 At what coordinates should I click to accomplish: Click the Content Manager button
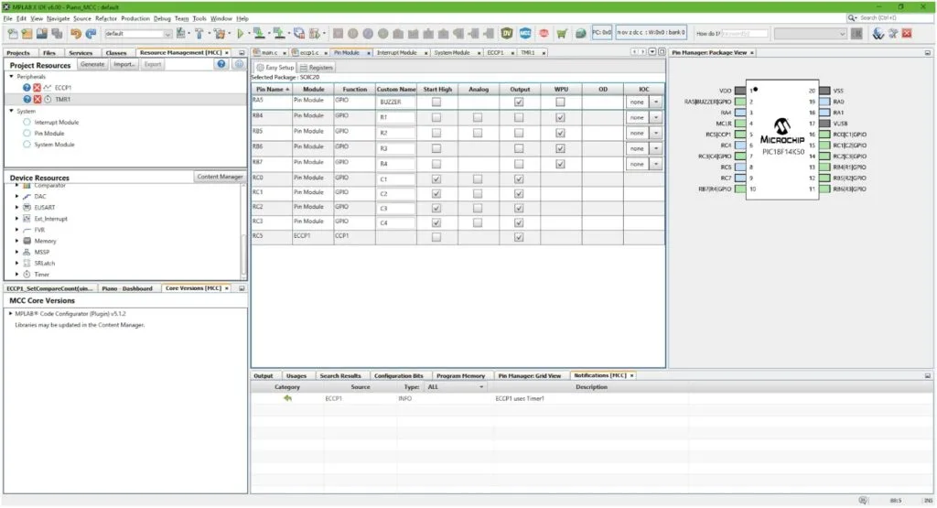click(220, 177)
